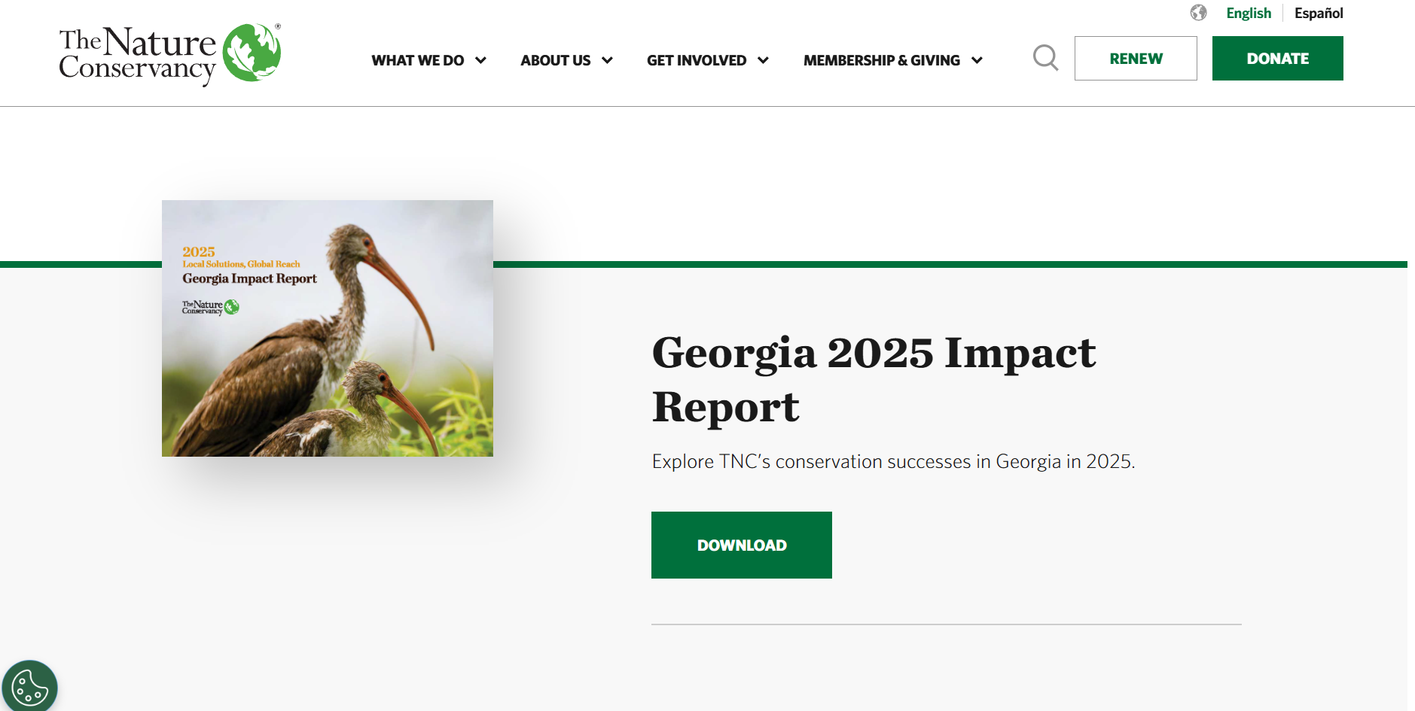Click the cookie icon at bottom left
This screenshot has height=711, width=1415.
(30, 685)
